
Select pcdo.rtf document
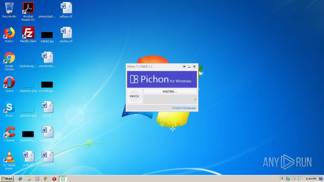28,159
